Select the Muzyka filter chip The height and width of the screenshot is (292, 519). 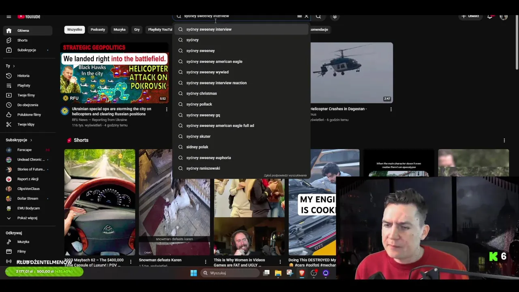coord(120,30)
